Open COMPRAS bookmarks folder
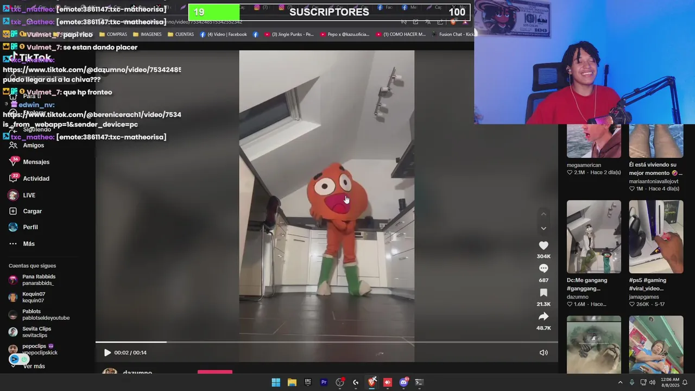The image size is (695, 391). pyautogui.click(x=113, y=34)
